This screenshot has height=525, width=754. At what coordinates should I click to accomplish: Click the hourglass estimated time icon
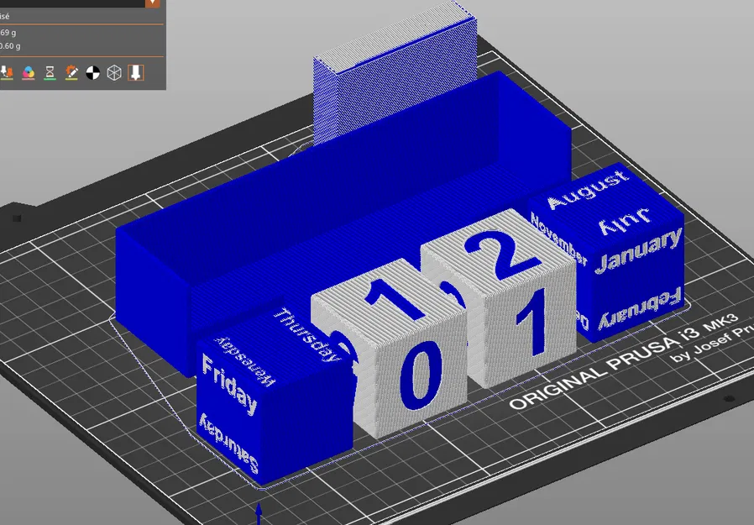coord(50,73)
